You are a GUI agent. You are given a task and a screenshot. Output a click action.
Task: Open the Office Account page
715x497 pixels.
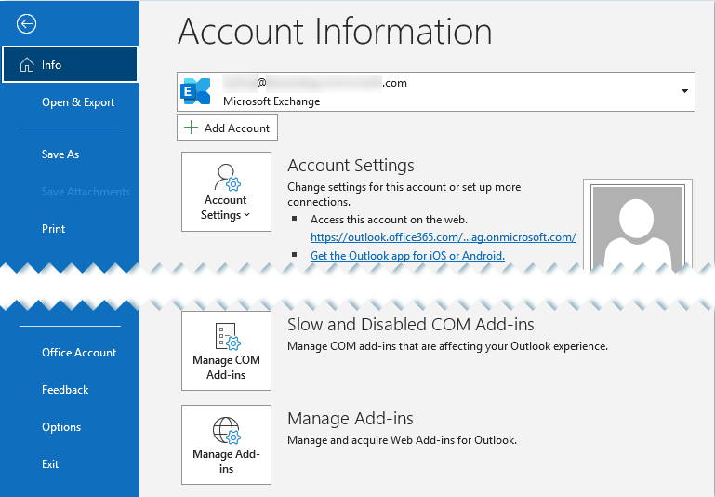click(x=79, y=353)
